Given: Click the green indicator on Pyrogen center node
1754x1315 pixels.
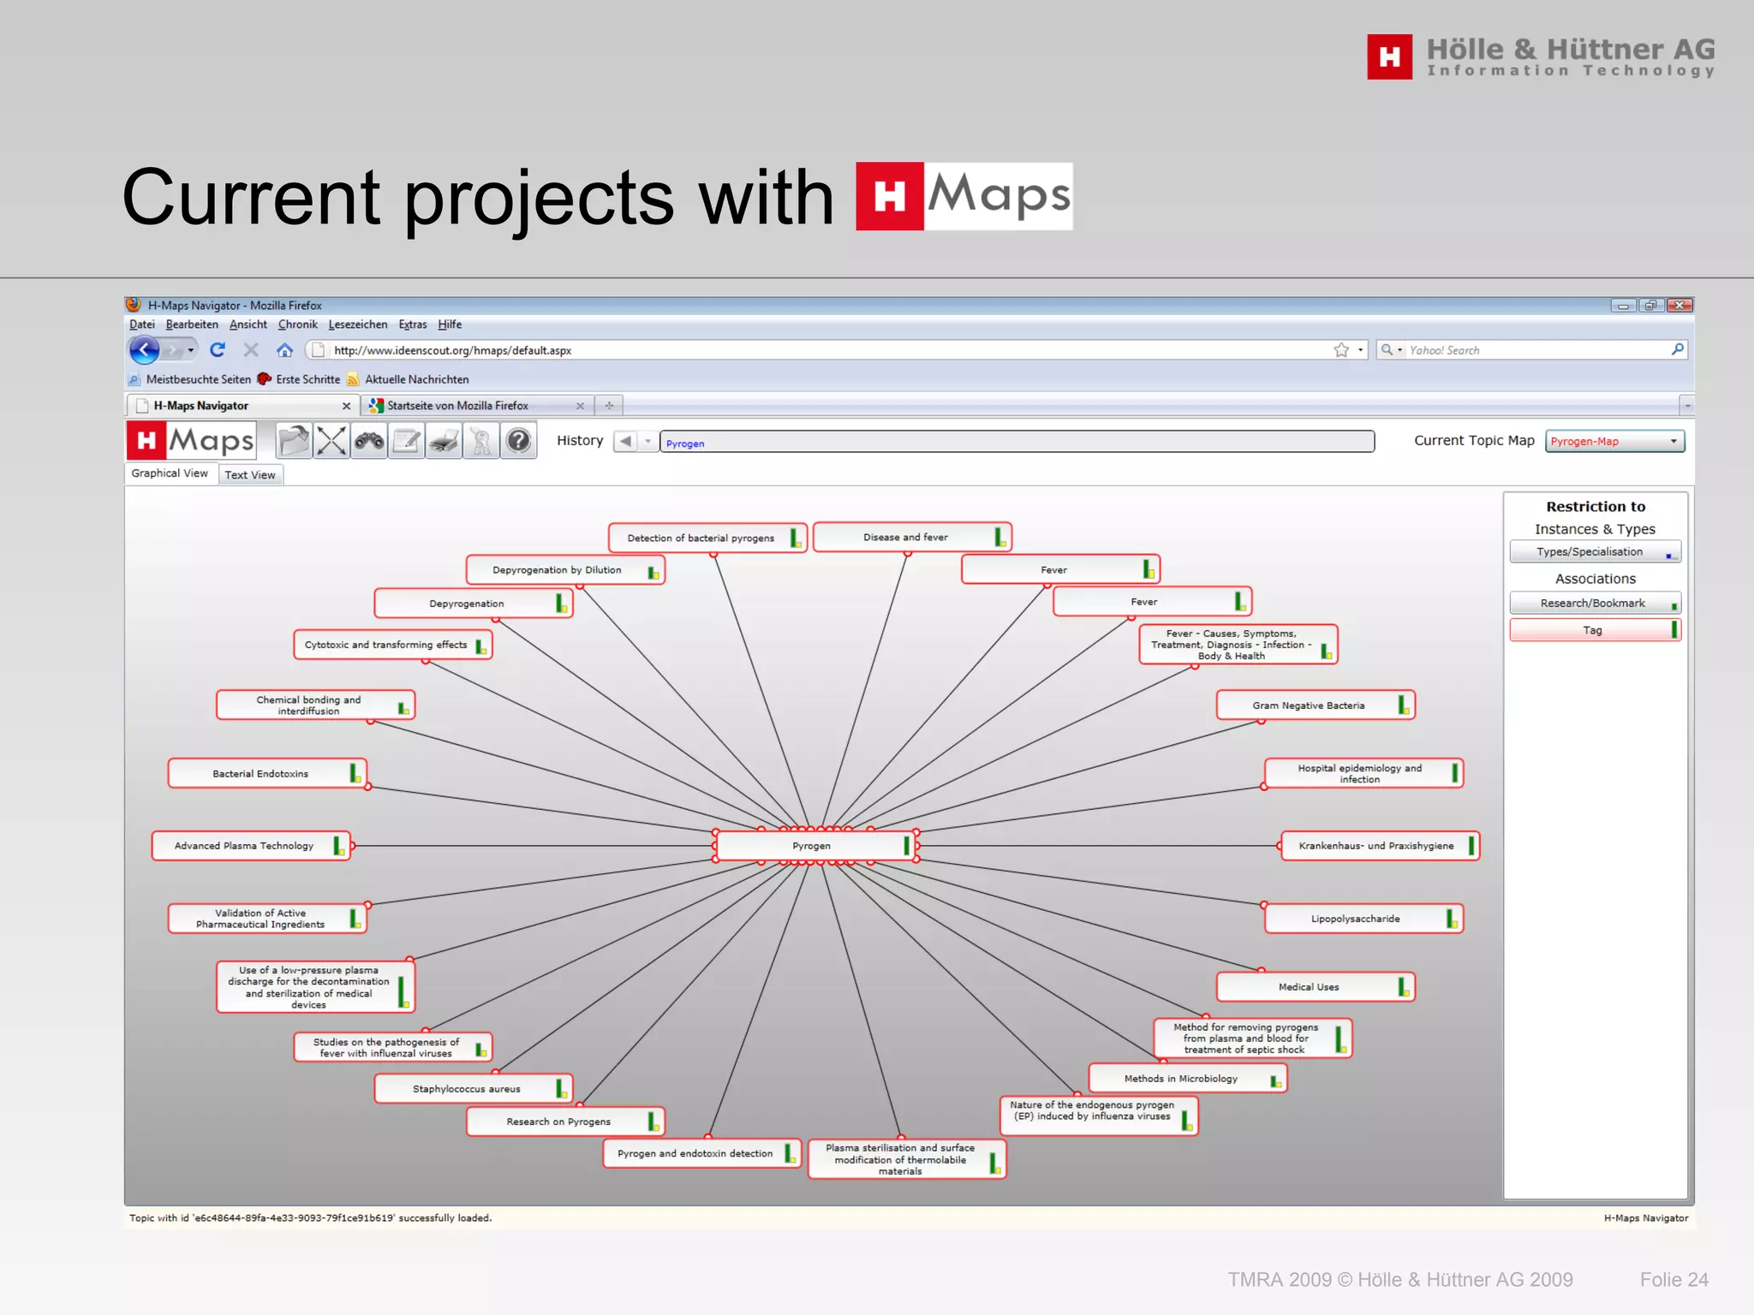Looking at the screenshot, I should click(x=906, y=846).
